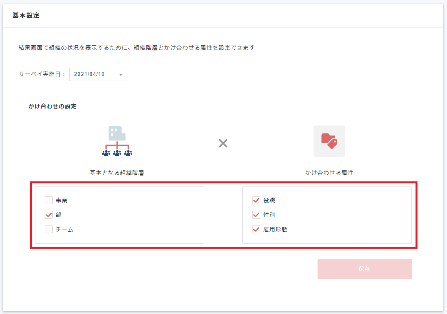Screen dimensions: 447x314
Task: Click the チーム label text
Action: 65,229
